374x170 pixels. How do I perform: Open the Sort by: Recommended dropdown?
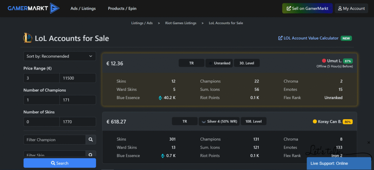pos(60,56)
